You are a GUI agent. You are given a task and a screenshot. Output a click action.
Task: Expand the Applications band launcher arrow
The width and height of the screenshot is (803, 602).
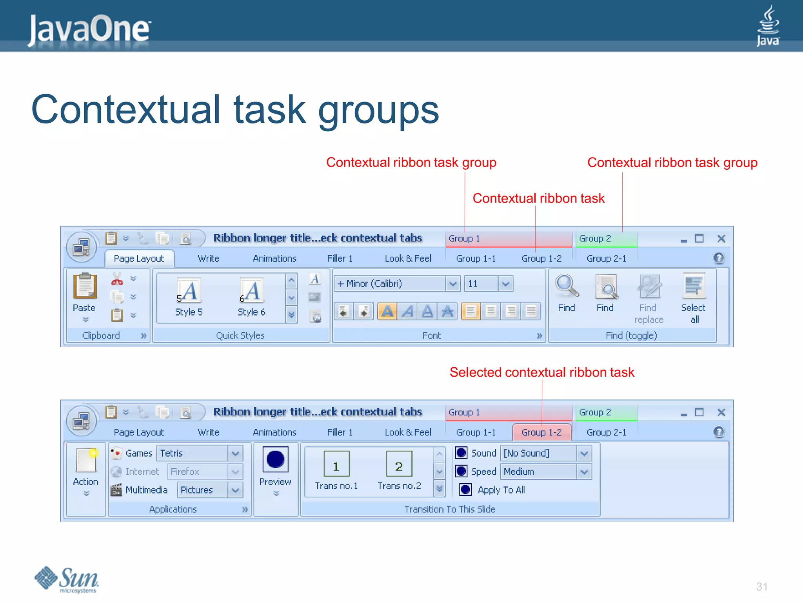coord(245,510)
